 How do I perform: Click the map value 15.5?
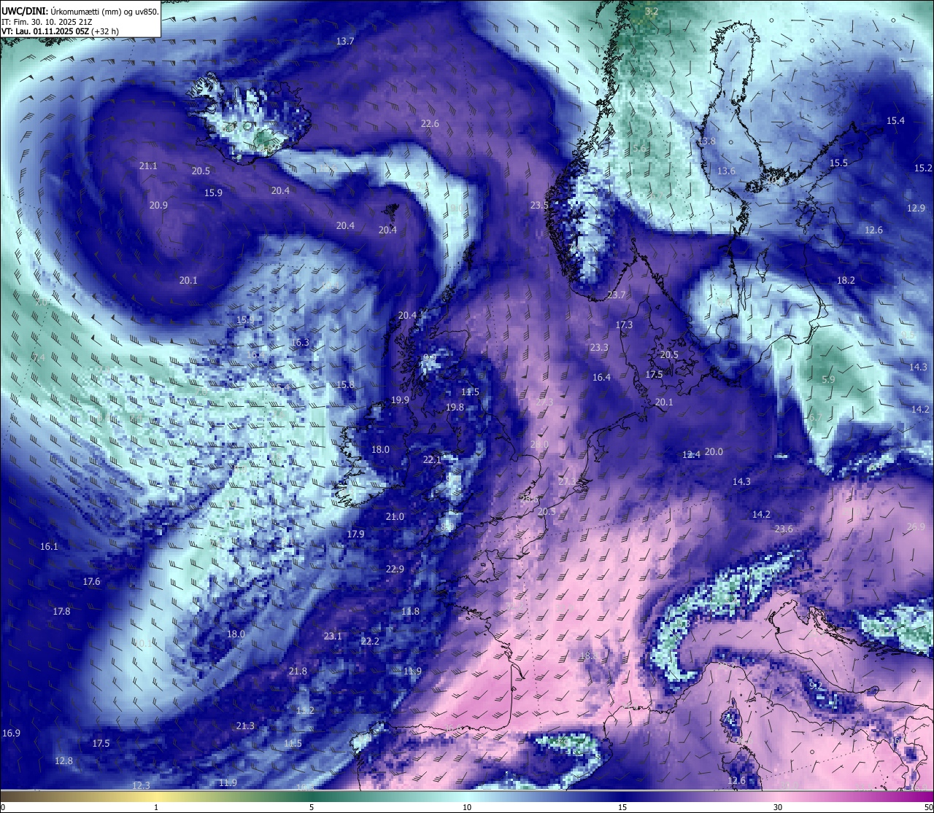click(x=838, y=163)
